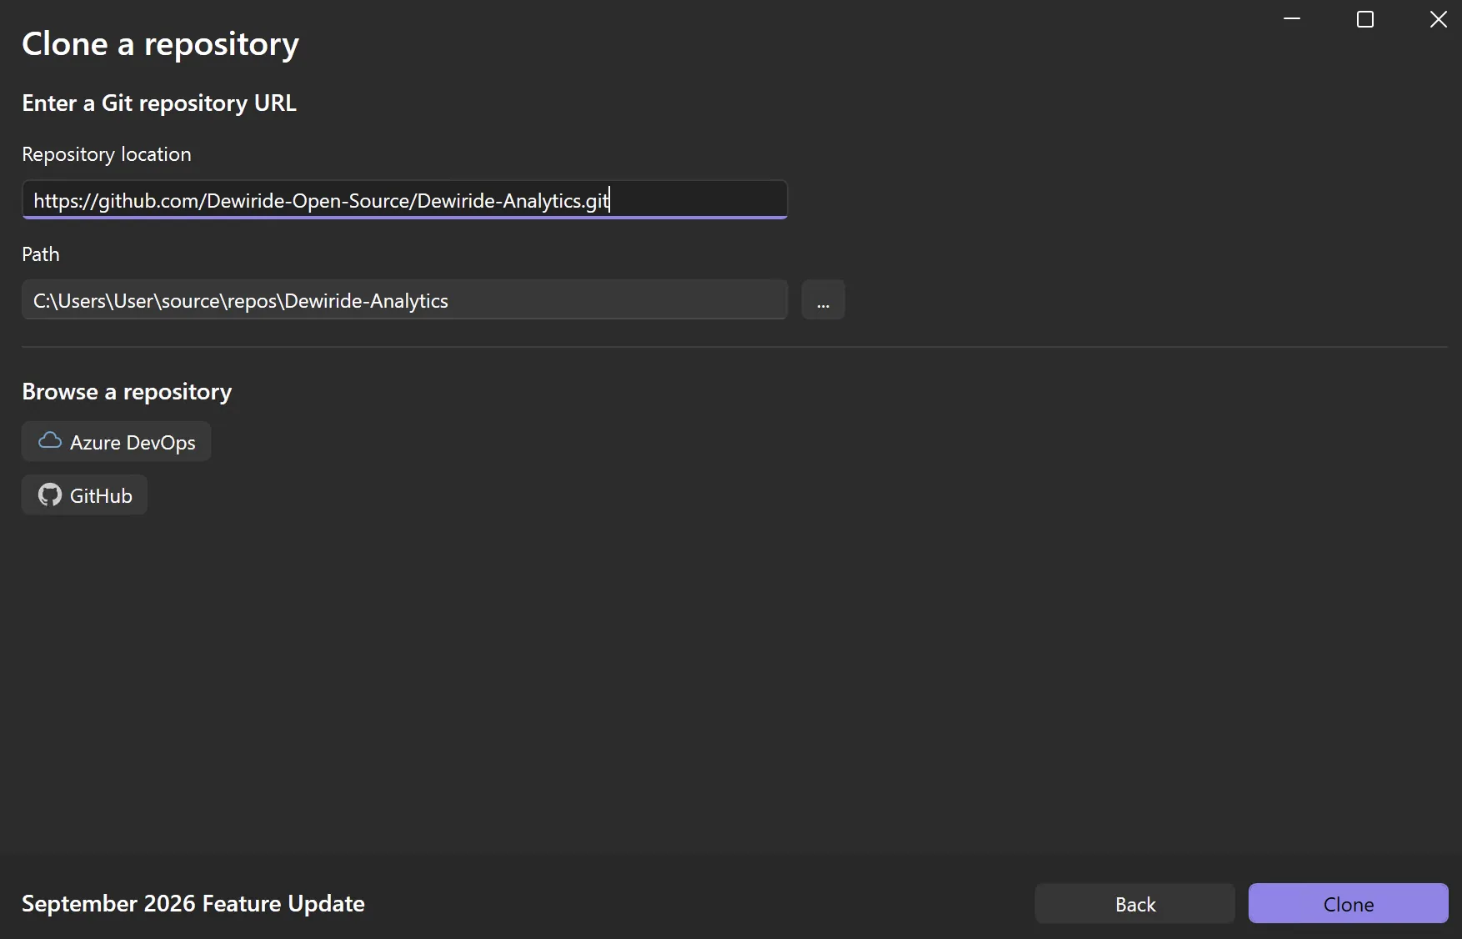Click the Clone a repository heading
The width and height of the screenshot is (1462, 939).
[x=160, y=44]
